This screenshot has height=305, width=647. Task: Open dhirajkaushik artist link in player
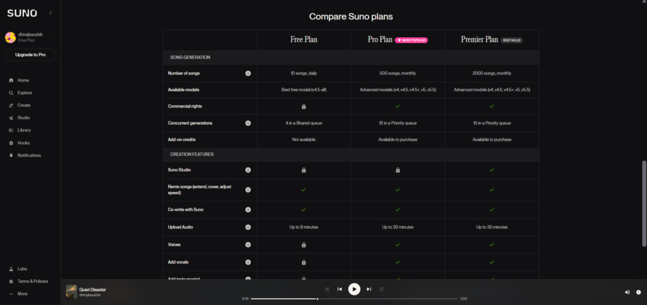point(90,295)
